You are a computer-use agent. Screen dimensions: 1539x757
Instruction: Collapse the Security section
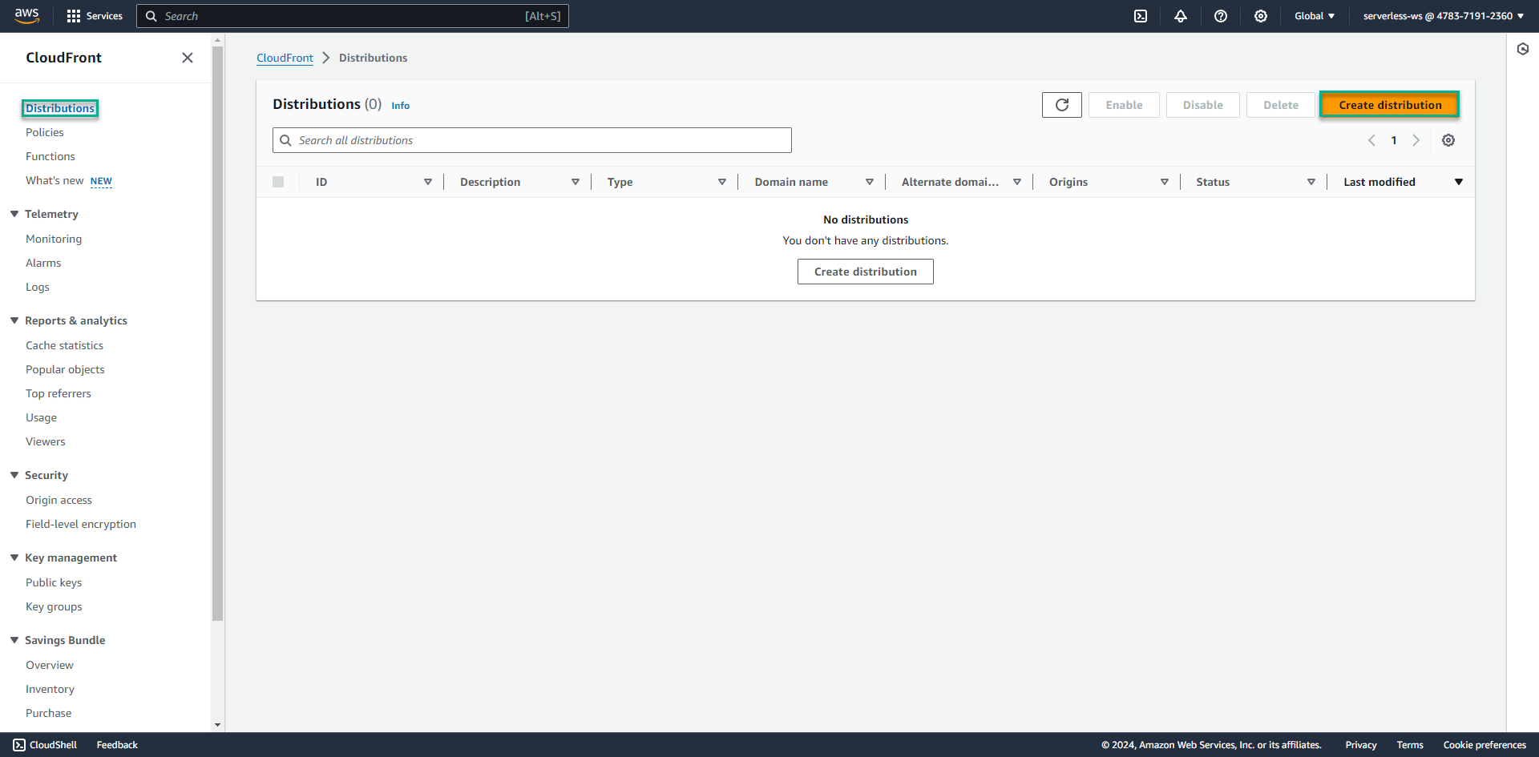(14, 475)
